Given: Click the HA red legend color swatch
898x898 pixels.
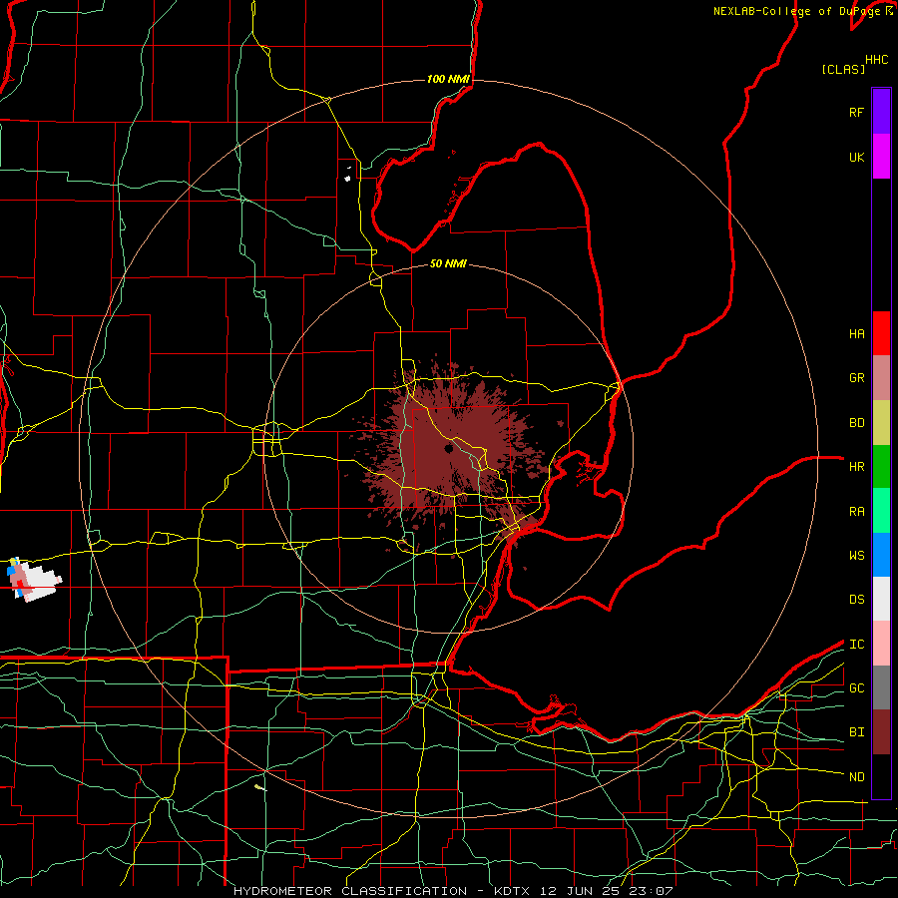Looking at the screenshot, I should 881,333.
